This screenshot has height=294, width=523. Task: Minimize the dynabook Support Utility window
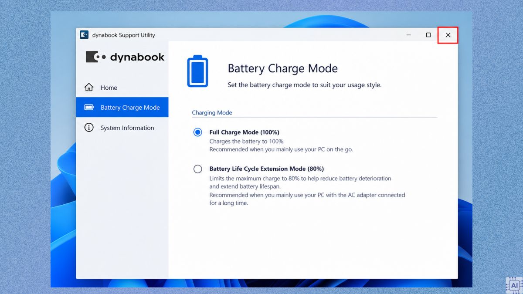(x=409, y=35)
